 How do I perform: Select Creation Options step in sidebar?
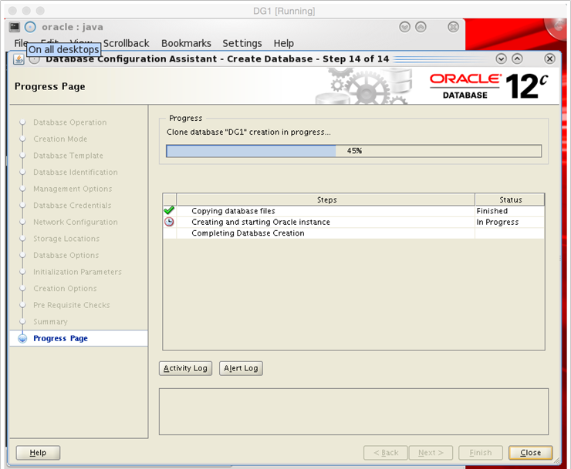coord(65,289)
